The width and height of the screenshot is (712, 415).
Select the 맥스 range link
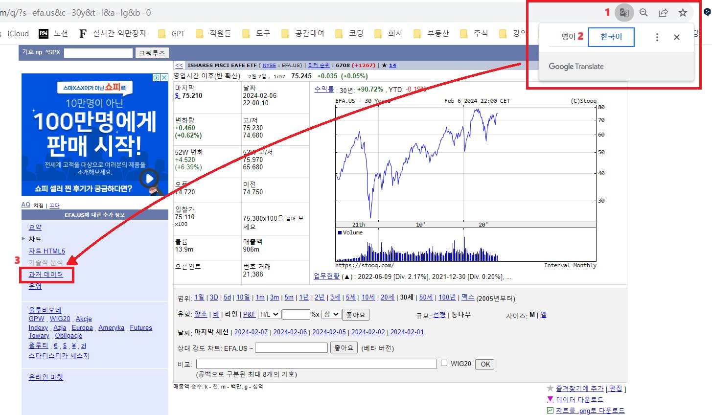click(x=468, y=297)
